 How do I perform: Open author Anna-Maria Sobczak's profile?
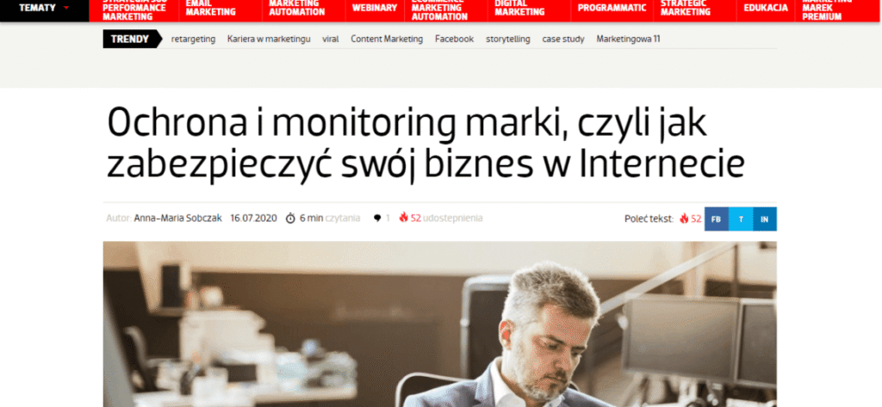pyautogui.click(x=177, y=218)
